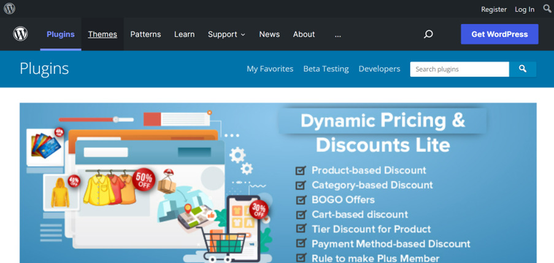Open the Patterns menu item
This screenshot has width=554, height=263.
pyautogui.click(x=145, y=34)
